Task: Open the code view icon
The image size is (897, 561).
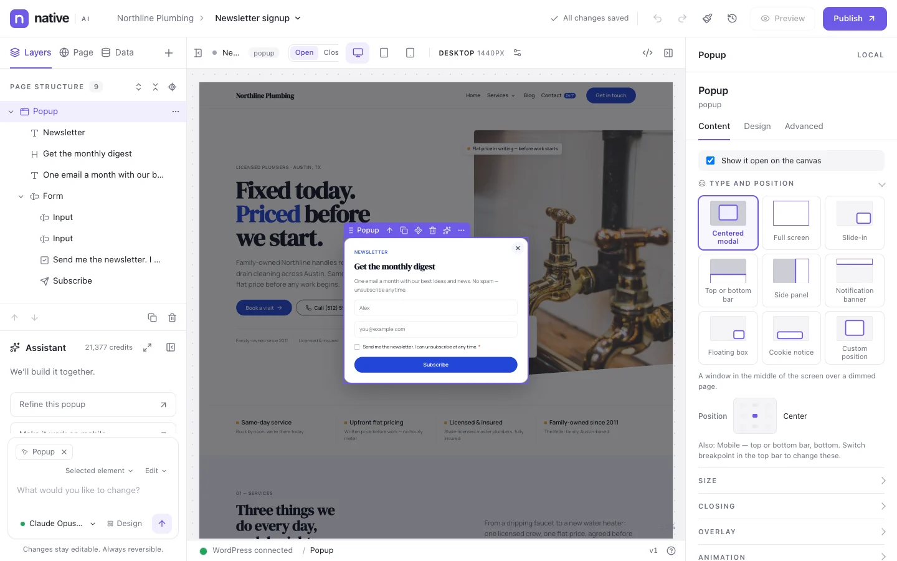Action: pos(647,53)
